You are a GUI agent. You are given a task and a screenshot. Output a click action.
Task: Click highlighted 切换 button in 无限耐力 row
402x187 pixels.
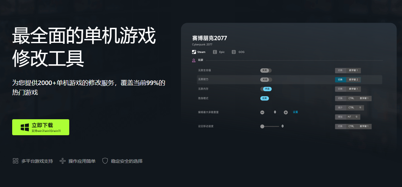click(340, 80)
